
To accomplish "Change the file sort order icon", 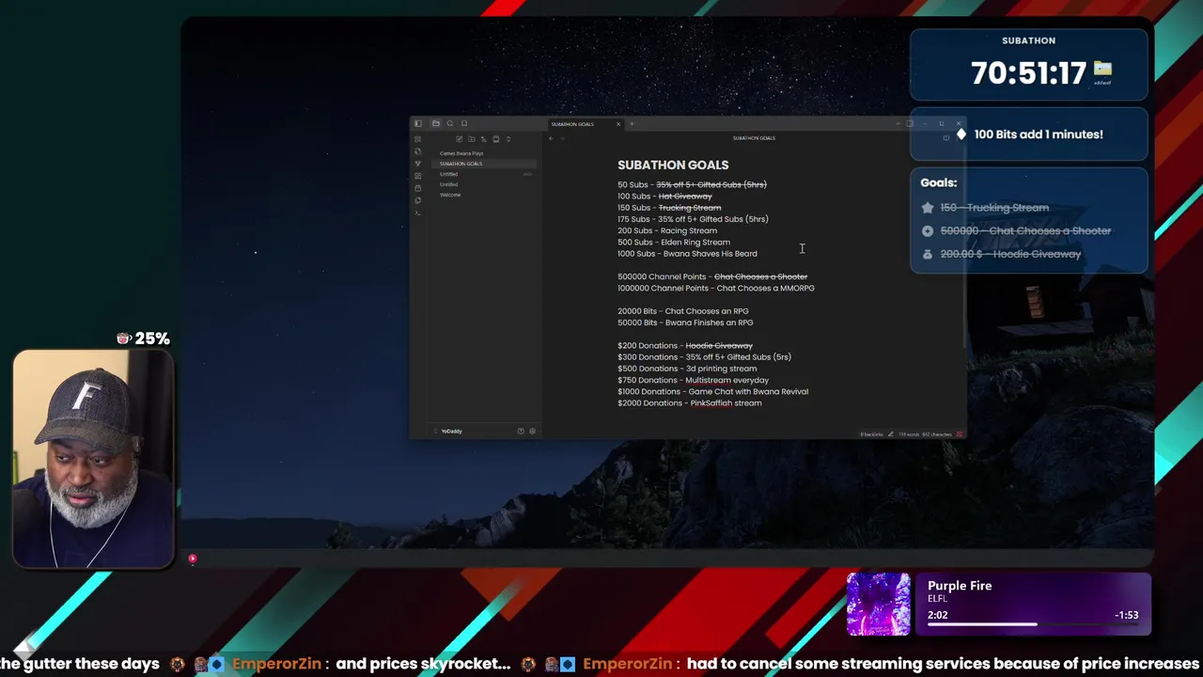I will coord(484,139).
